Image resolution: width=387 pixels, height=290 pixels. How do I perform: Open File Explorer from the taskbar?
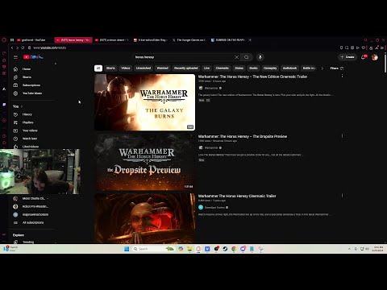coord(189,249)
